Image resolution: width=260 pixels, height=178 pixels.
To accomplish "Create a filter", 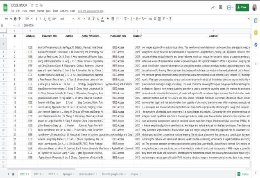I will pyautogui.click(x=164, y=19).
